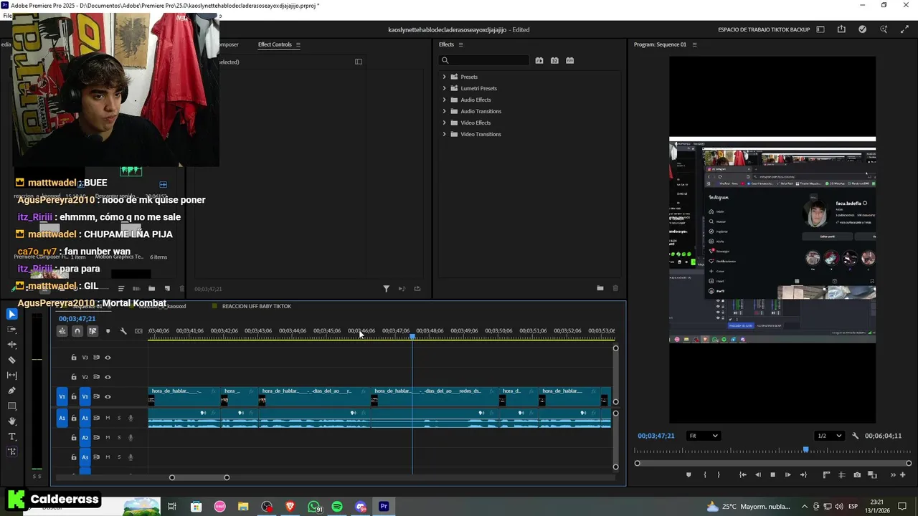Solo audio track A1
The height and width of the screenshot is (516, 918).
(119, 418)
